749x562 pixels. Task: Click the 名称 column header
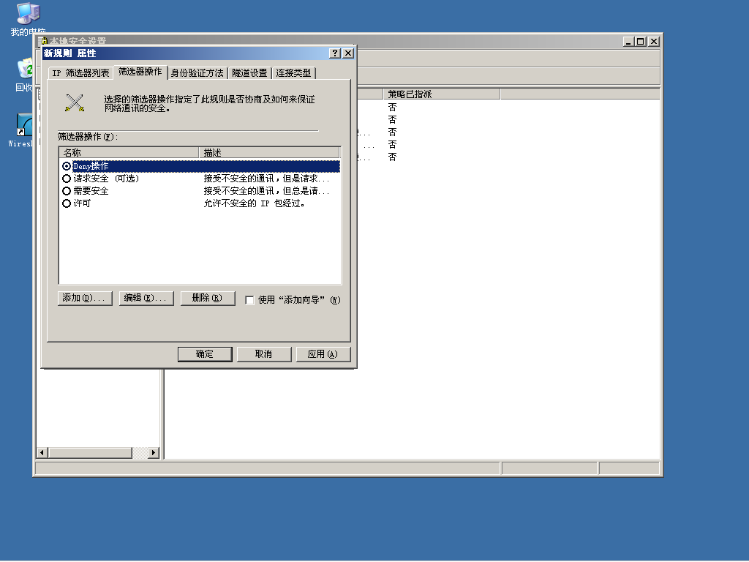(x=129, y=152)
